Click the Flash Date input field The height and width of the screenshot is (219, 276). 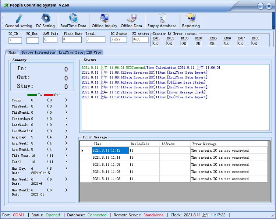point(72,40)
